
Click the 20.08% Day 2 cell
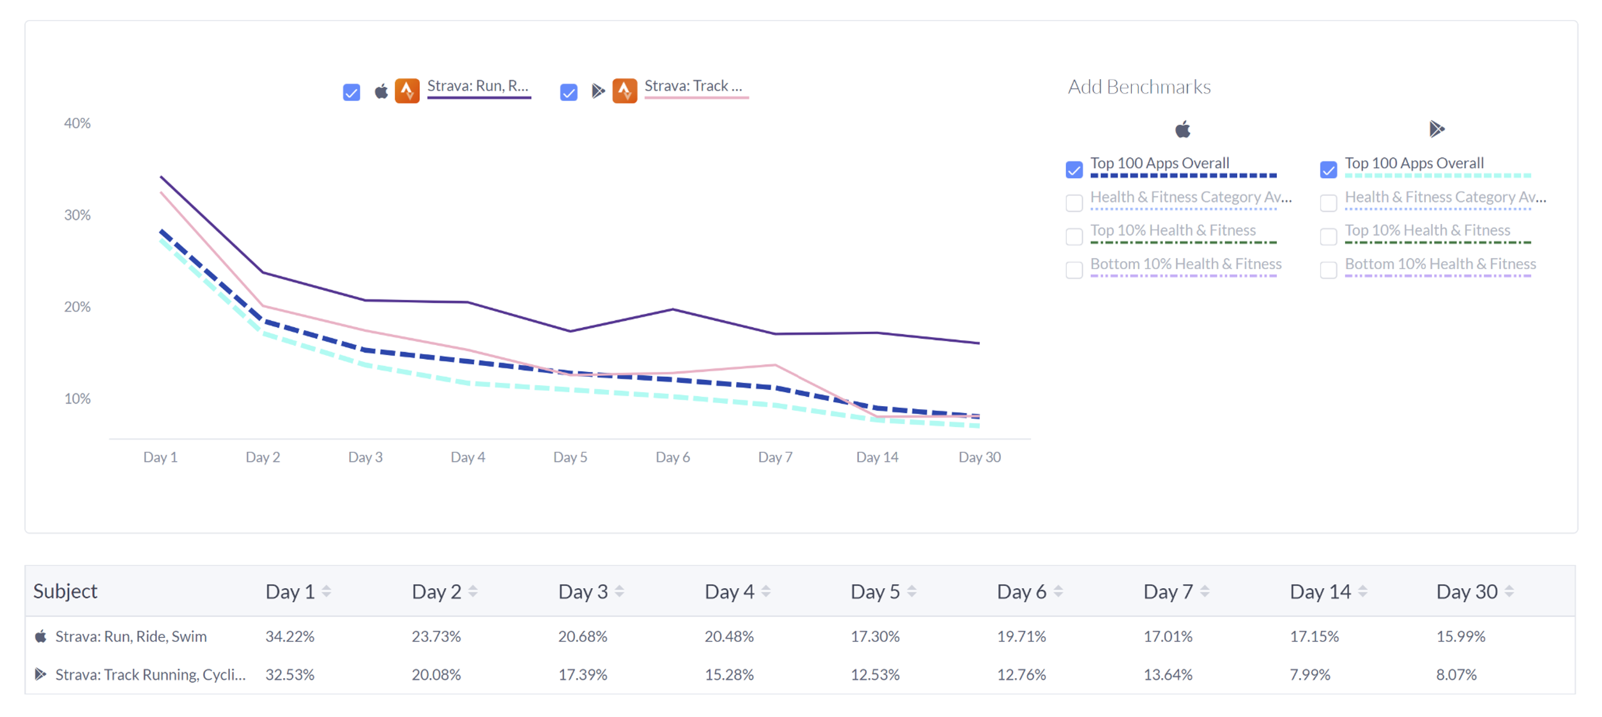(x=436, y=674)
